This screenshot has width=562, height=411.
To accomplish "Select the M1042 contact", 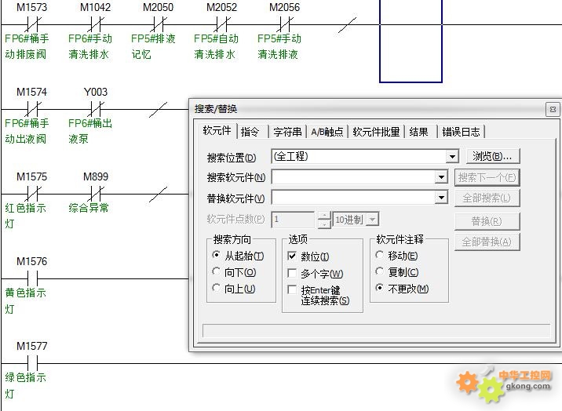I will coord(96,24).
